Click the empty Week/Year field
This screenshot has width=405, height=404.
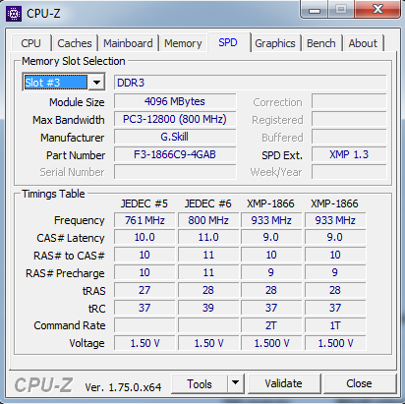coord(349,172)
